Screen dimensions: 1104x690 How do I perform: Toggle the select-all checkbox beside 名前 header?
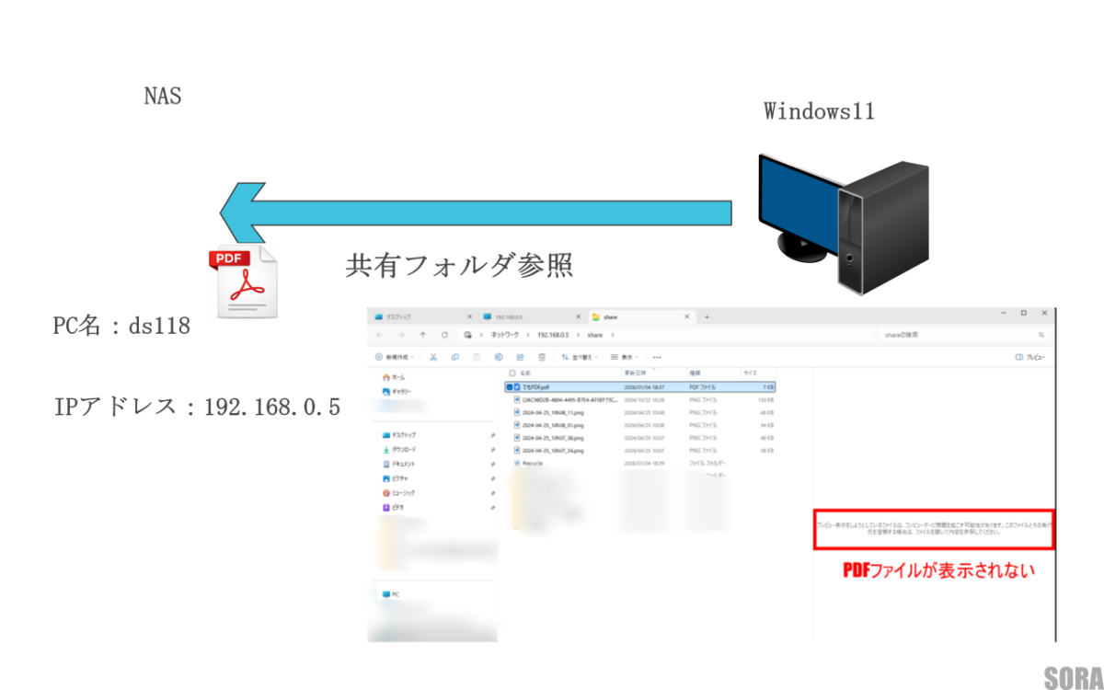[512, 373]
